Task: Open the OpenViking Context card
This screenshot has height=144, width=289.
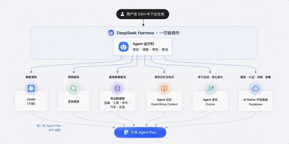Action: [x=164, y=101]
